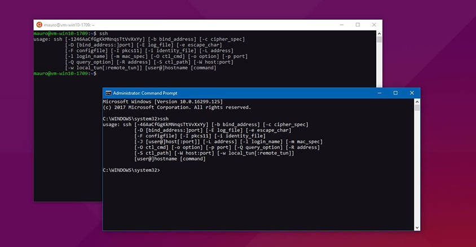Click the Command Prompt icon in its title bar
The height and width of the screenshot is (247, 476).
(x=108, y=93)
